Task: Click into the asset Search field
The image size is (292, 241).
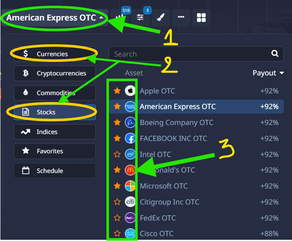Action: pos(188,54)
